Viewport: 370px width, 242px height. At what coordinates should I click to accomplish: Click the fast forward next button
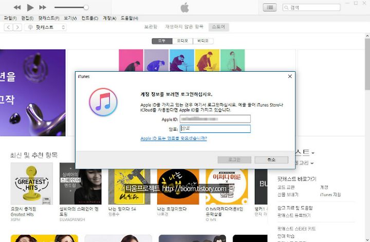click(43, 7)
